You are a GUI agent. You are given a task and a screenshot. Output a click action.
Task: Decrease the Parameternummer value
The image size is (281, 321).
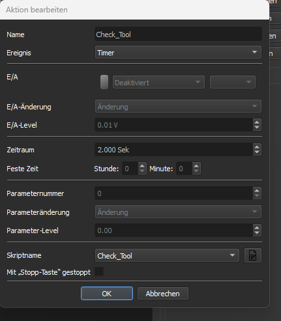pos(257,196)
